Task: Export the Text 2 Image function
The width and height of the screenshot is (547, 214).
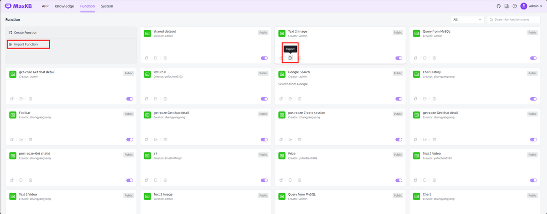Action: click(290, 58)
